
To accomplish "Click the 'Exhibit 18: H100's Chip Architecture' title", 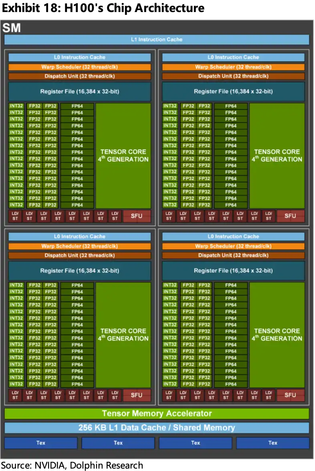I will (103, 8).
